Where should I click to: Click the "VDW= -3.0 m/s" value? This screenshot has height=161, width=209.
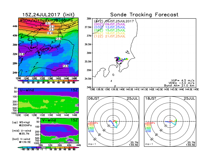181,83
